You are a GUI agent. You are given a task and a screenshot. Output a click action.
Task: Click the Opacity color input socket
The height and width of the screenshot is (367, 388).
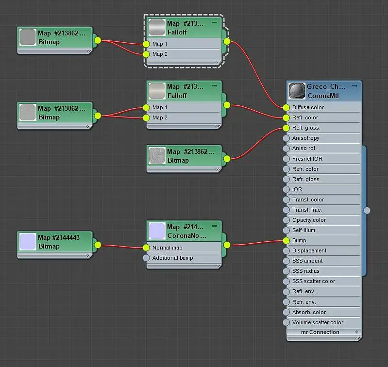pos(287,220)
